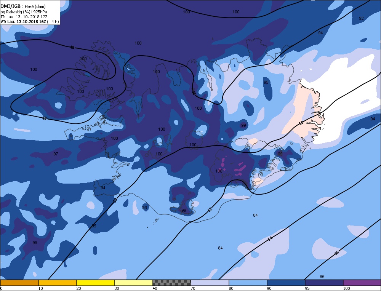
Task: Click the orange 10–20 legend swatch
Action: [58, 283]
